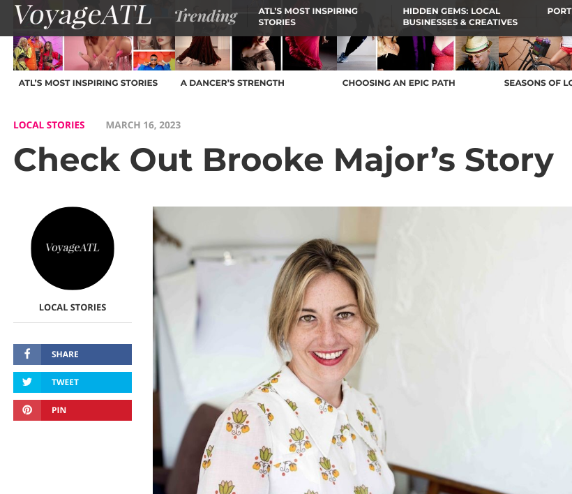Share the article on Facebook
Viewport: 572px width, 494px height.
pyautogui.click(x=73, y=354)
